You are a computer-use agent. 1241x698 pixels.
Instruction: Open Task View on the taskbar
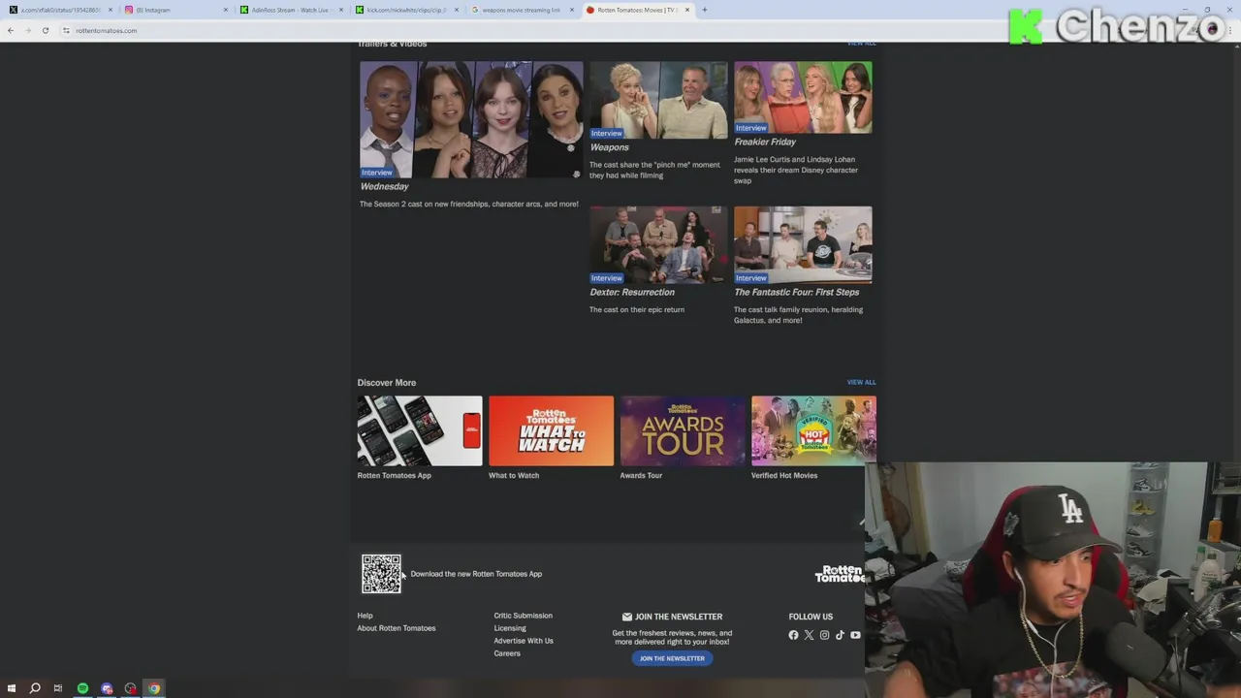[58, 688]
